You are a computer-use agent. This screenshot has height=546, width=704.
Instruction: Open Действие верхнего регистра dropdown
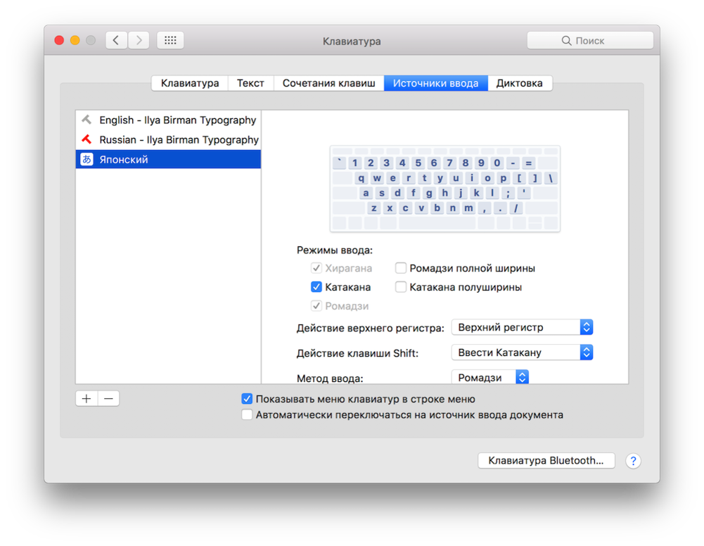coord(522,327)
